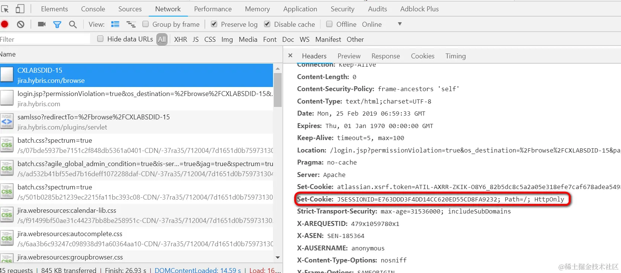The height and width of the screenshot is (273, 621).
Task: Uncheck Disable cache
Action: 267,24
